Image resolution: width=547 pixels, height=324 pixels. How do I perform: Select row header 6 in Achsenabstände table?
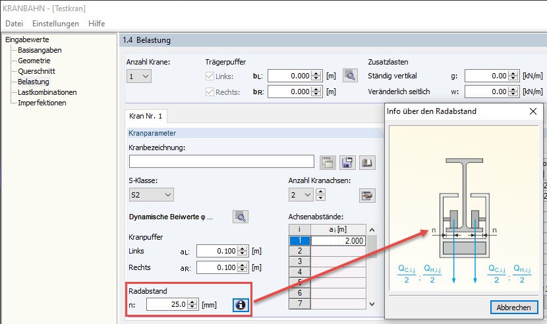[300, 293]
